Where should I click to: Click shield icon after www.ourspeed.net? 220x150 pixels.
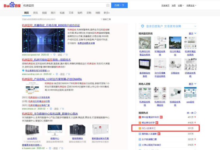coord(54,55)
